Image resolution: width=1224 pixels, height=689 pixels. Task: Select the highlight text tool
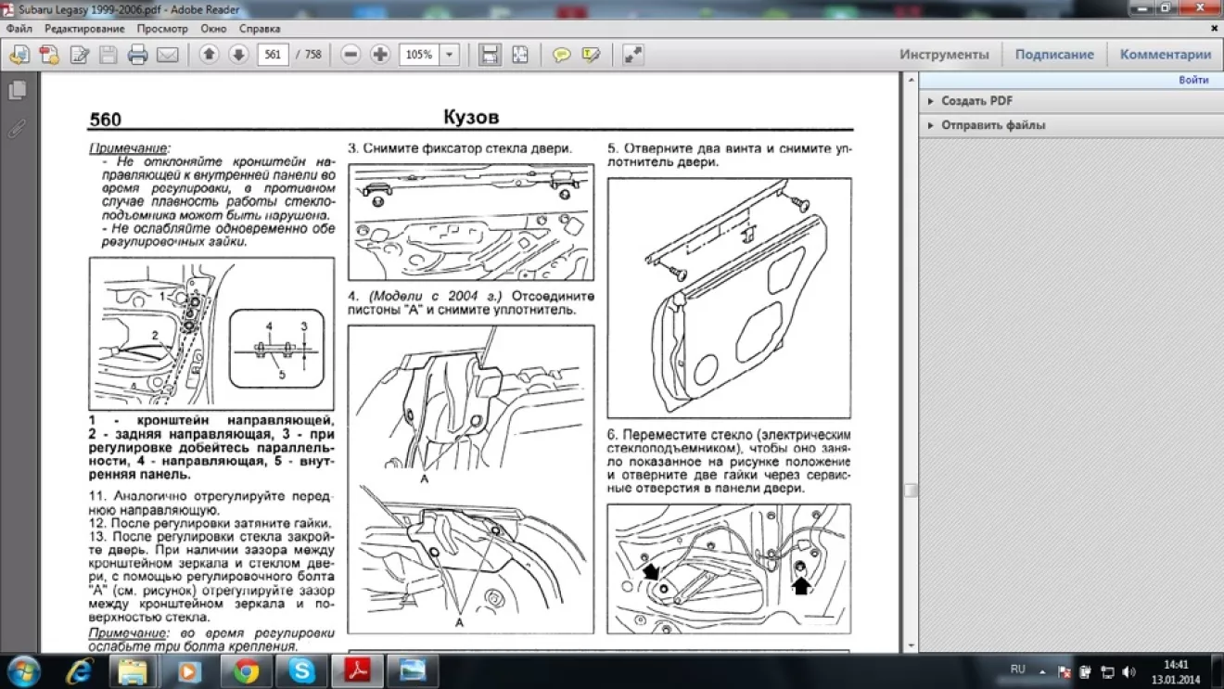[x=592, y=55]
